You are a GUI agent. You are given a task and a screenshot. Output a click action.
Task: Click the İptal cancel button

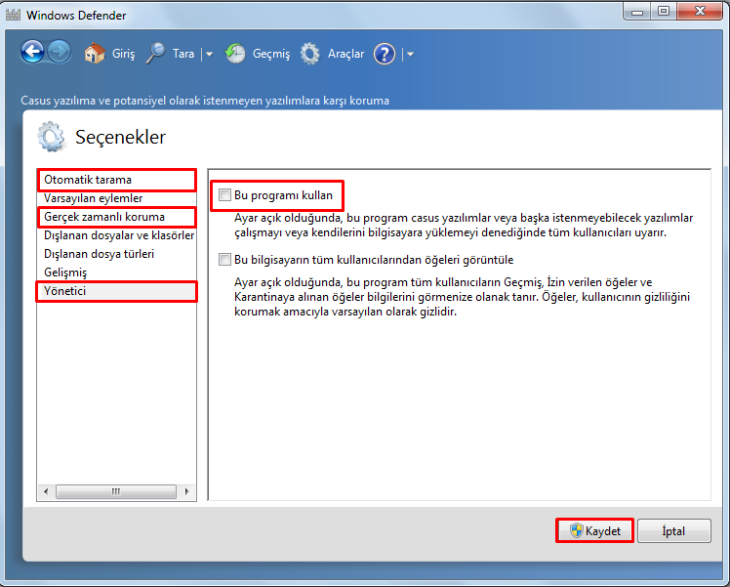[673, 530]
